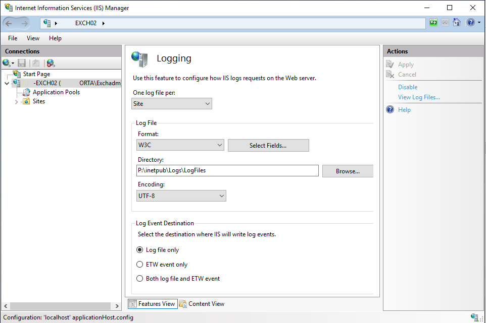Viewport: 486px width, 323px height.
Task: Expand the Sites tree node
Action: (x=17, y=101)
